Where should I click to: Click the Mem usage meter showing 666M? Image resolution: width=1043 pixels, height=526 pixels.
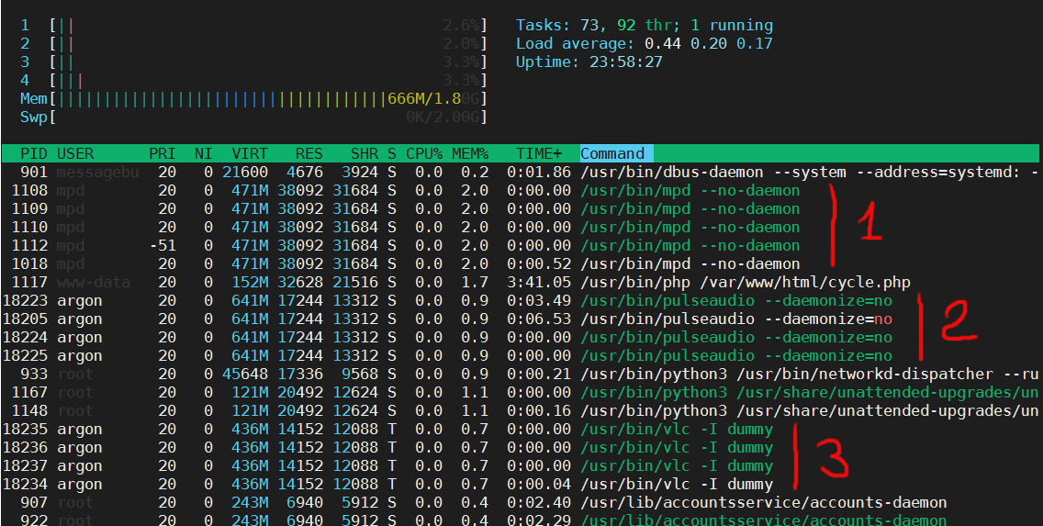(x=268, y=99)
